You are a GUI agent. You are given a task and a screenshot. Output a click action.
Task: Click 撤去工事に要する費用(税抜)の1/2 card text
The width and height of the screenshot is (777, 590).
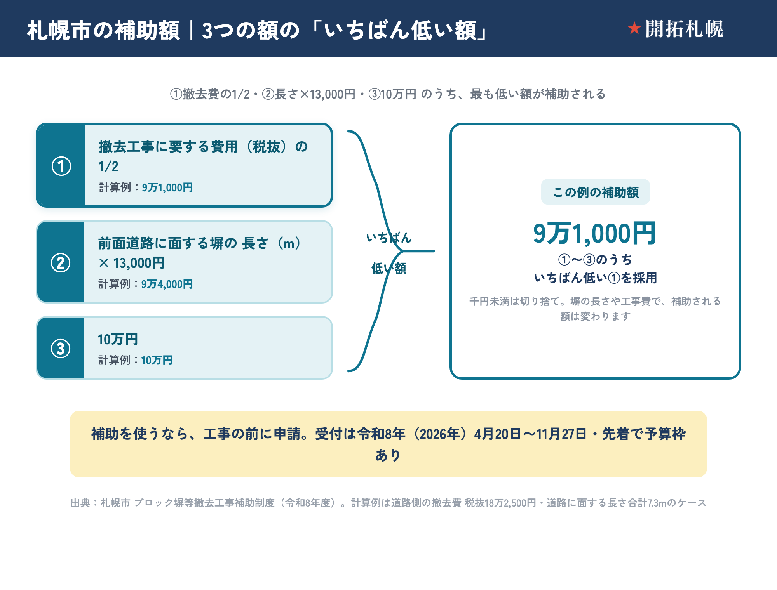click(203, 156)
